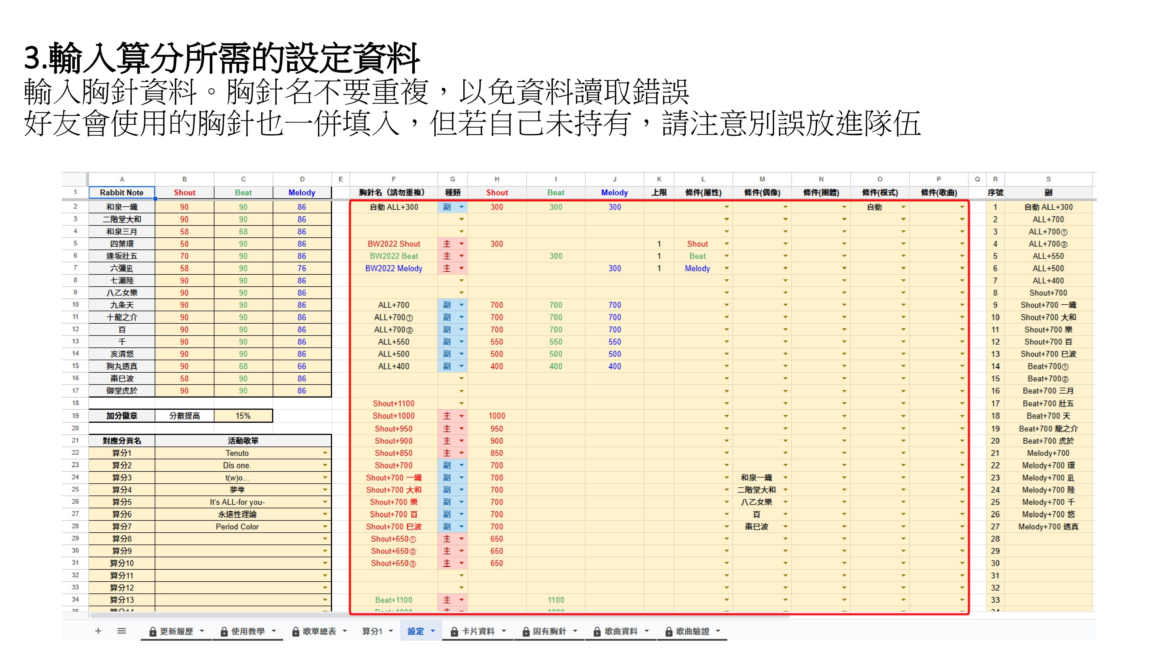Open 算分1 tab dropdown arrow menu
This screenshot has width=1159, height=652.
(x=391, y=631)
